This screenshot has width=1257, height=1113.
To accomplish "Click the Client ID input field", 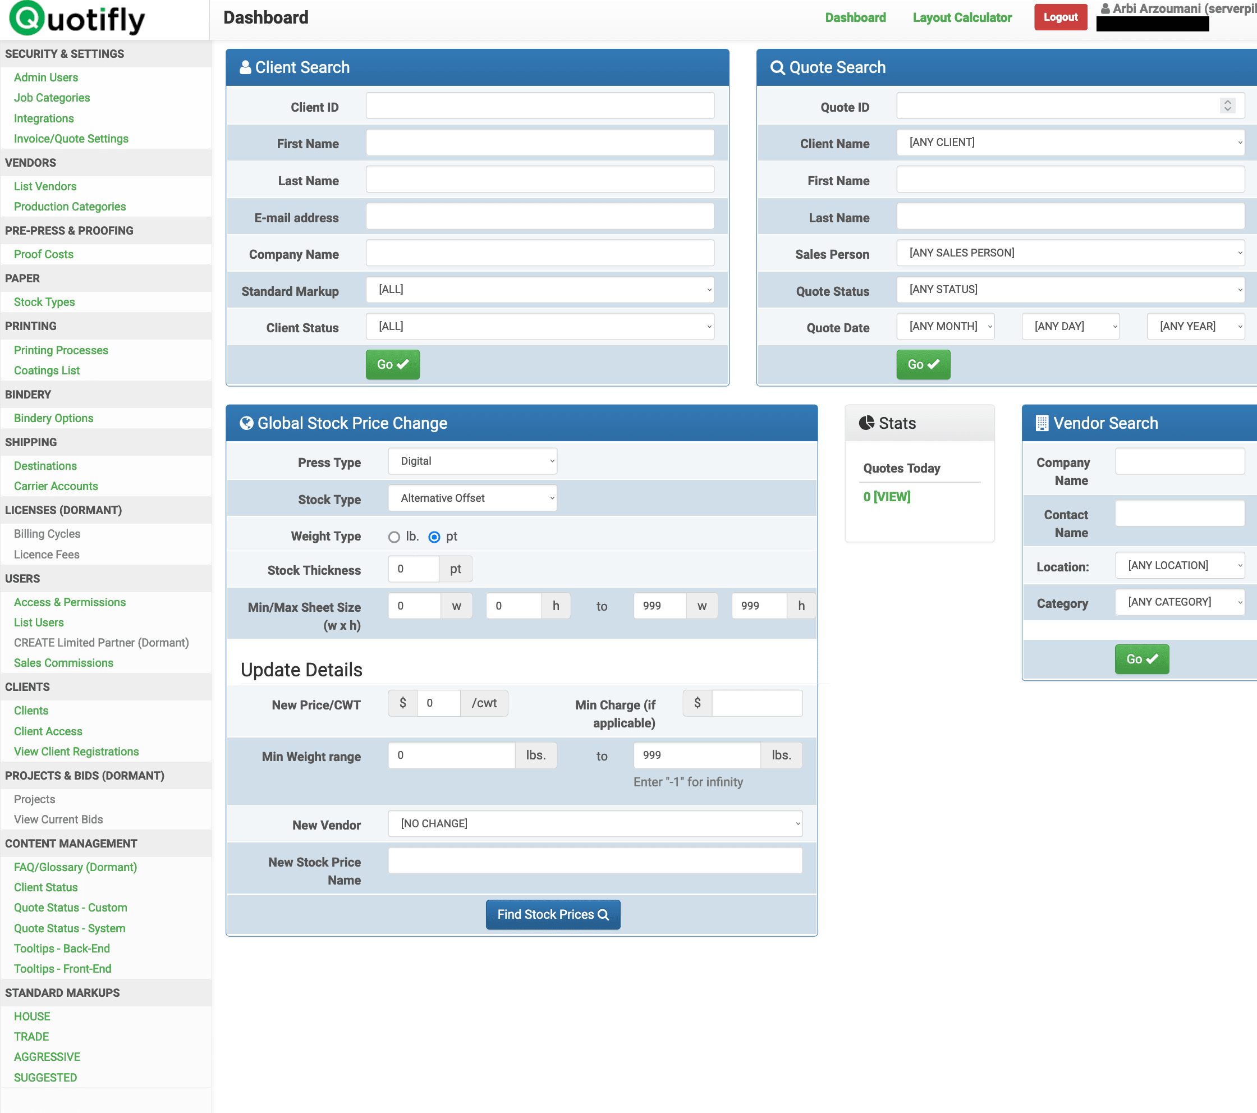I will pos(539,106).
